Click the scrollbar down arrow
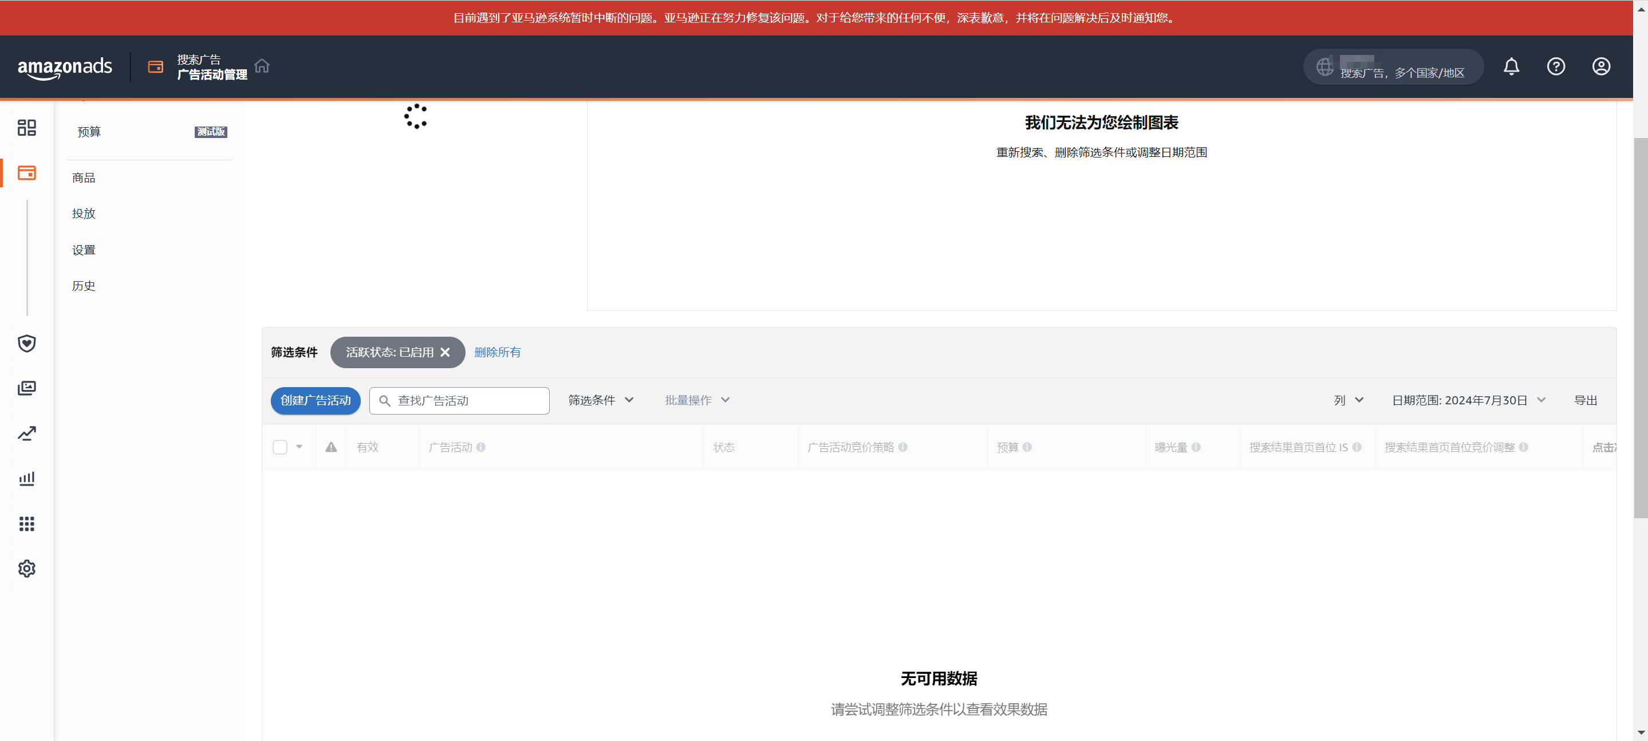 pos(1641,732)
